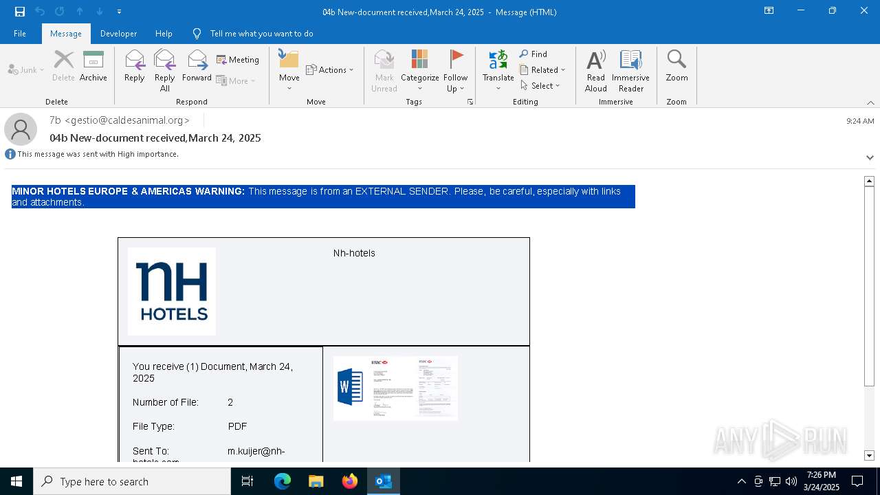Open the volume speaker icon
The height and width of the screenshot is (495, 880).
tap(791, 481)
